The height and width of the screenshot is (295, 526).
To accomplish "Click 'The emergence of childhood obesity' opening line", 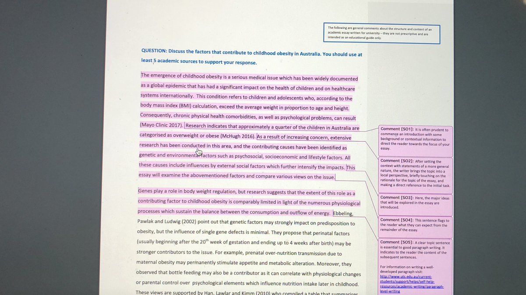I will 249,78.
